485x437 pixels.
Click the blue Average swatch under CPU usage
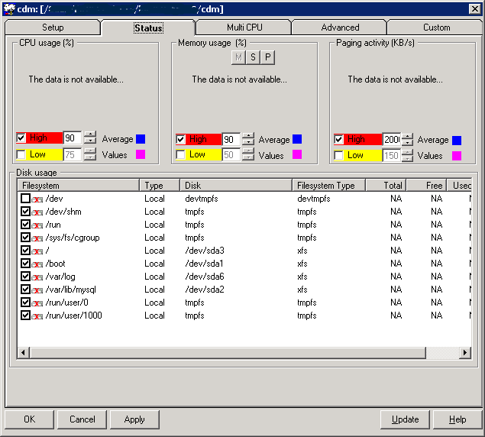click(x=141, y=140)
